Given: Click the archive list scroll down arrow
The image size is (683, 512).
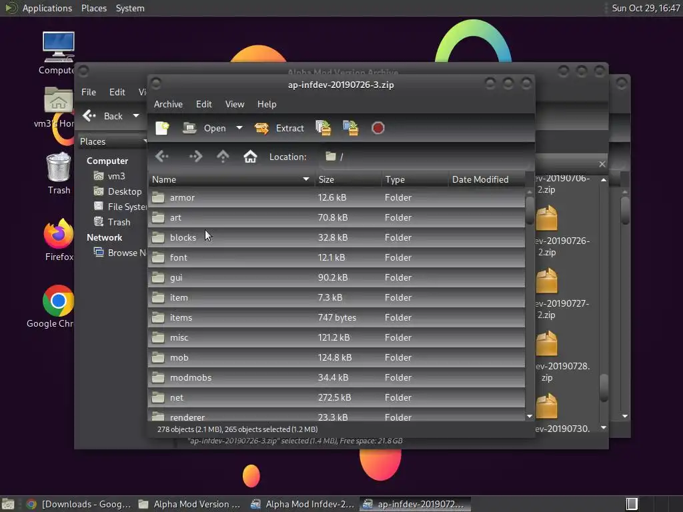Looking at the screenshot, I should [530, 416].
